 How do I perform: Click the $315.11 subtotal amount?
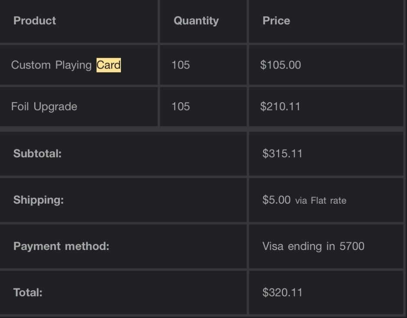(x=283, y=153)
